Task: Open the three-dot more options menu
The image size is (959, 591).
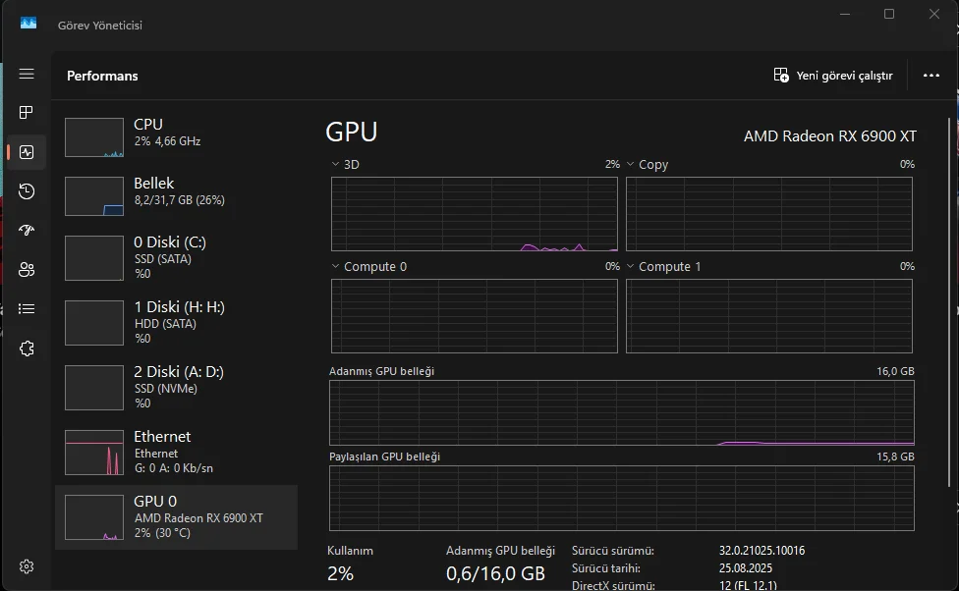Action: point(931,76)
